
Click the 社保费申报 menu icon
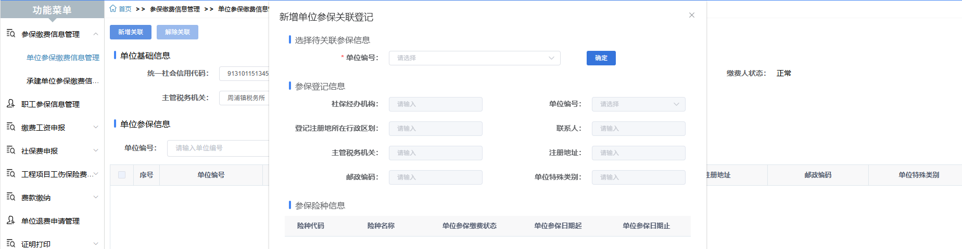click(x=10, y=150)
